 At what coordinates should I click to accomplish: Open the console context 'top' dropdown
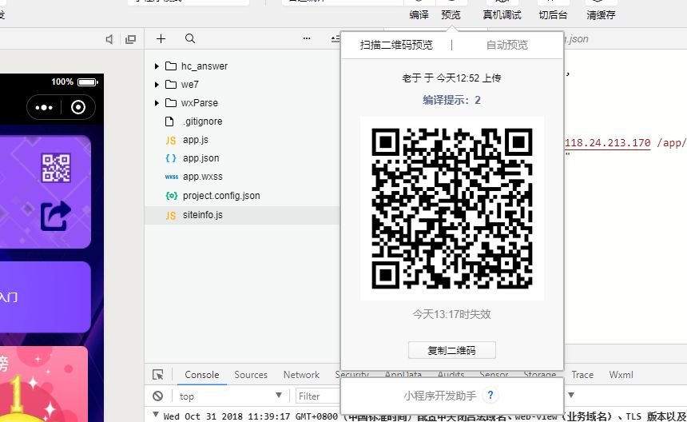(230, 396)
